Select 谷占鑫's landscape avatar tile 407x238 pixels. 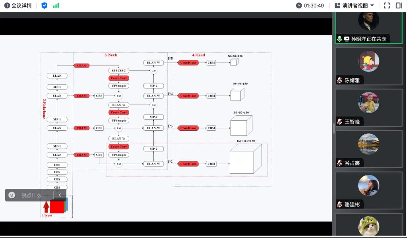tap(368, 144)
